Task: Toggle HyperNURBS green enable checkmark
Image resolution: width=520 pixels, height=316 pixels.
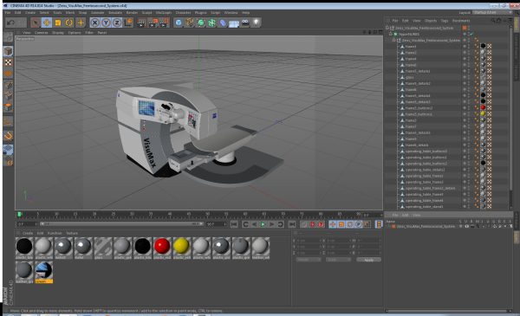Action: coord(471,34)
